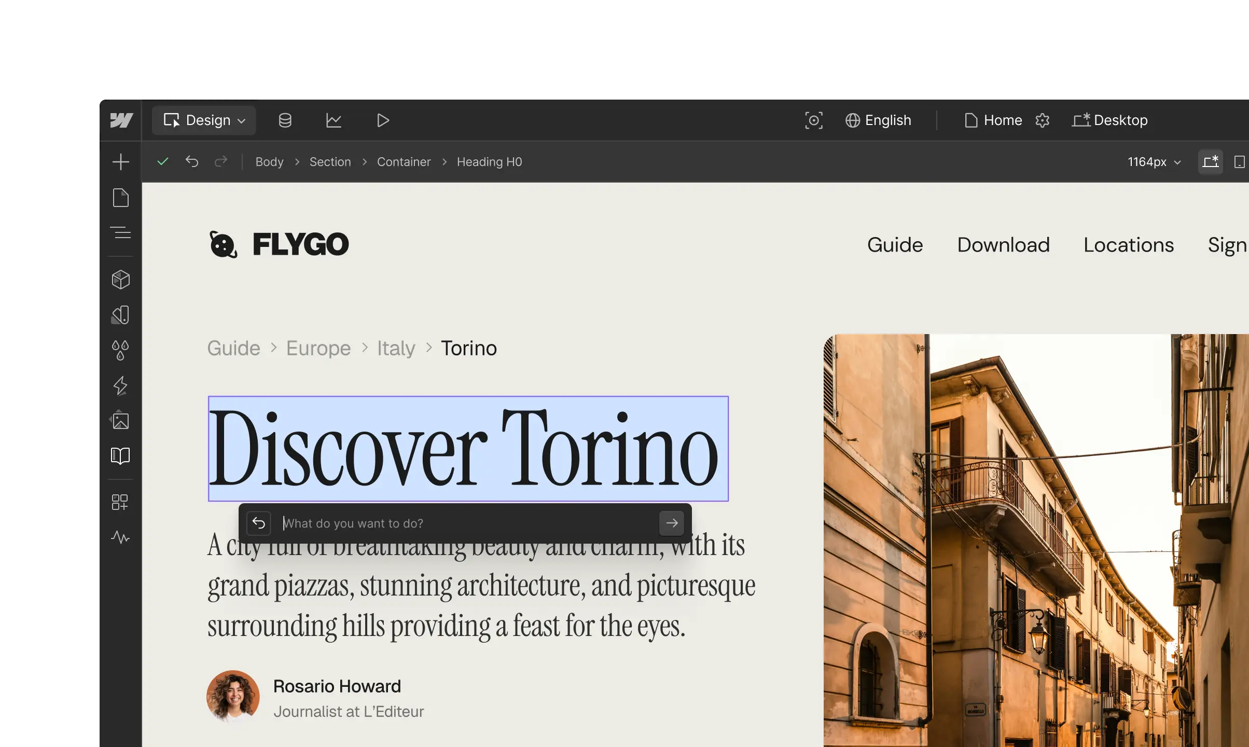This screenshot has width=1249, height=747.
Task: Open the Apps panel
Action: click(x=120, y=502)
